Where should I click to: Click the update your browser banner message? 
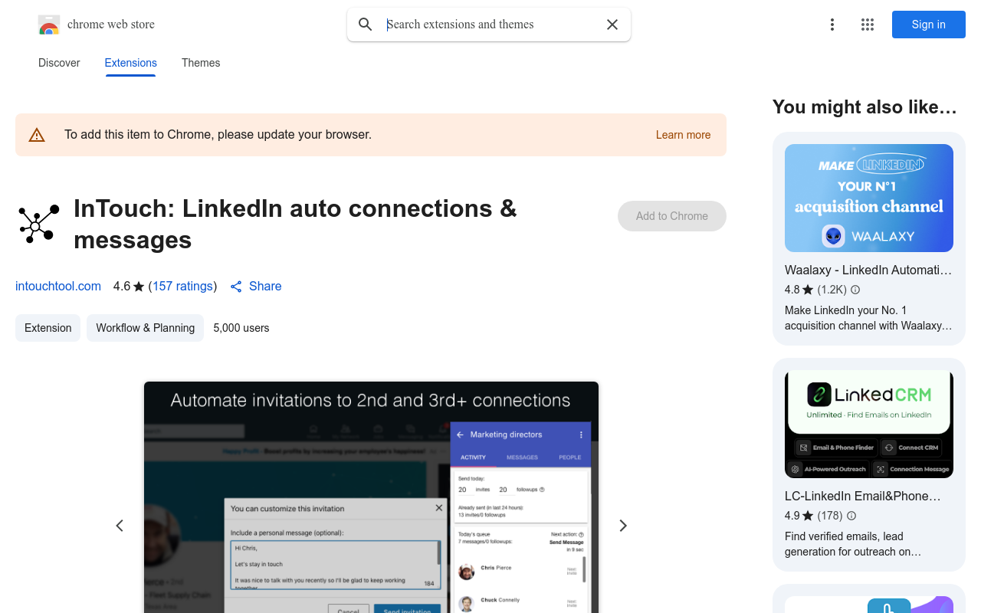(218, 135)
